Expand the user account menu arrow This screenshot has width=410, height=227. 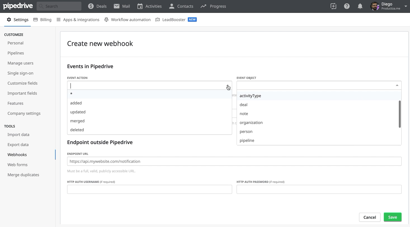[406, 6]
